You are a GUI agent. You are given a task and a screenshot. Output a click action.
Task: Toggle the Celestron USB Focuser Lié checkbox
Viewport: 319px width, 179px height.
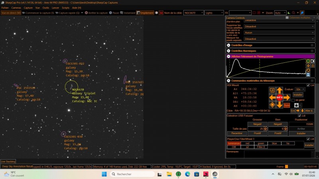[299, 116]
